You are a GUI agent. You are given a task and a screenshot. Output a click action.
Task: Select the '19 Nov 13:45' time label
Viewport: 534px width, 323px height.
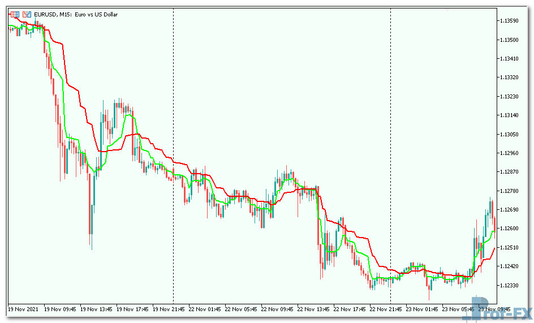[x=96, y=309]
